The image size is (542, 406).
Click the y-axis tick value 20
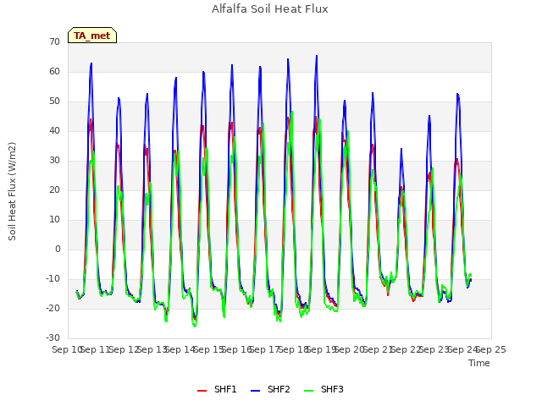tap(54, 189)
